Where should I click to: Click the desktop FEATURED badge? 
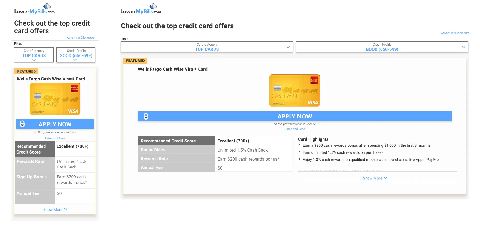(135, 61)
